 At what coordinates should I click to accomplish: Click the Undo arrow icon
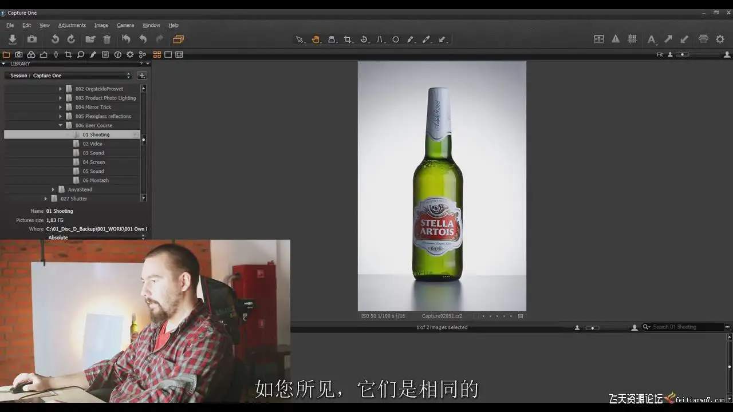[143, 39]
